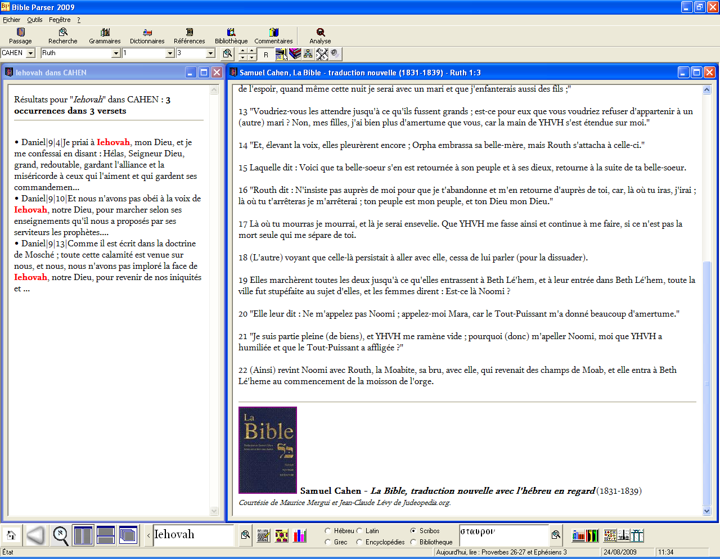720x559 pixels.
Task: Open the Outils menu
Action: 35,20
